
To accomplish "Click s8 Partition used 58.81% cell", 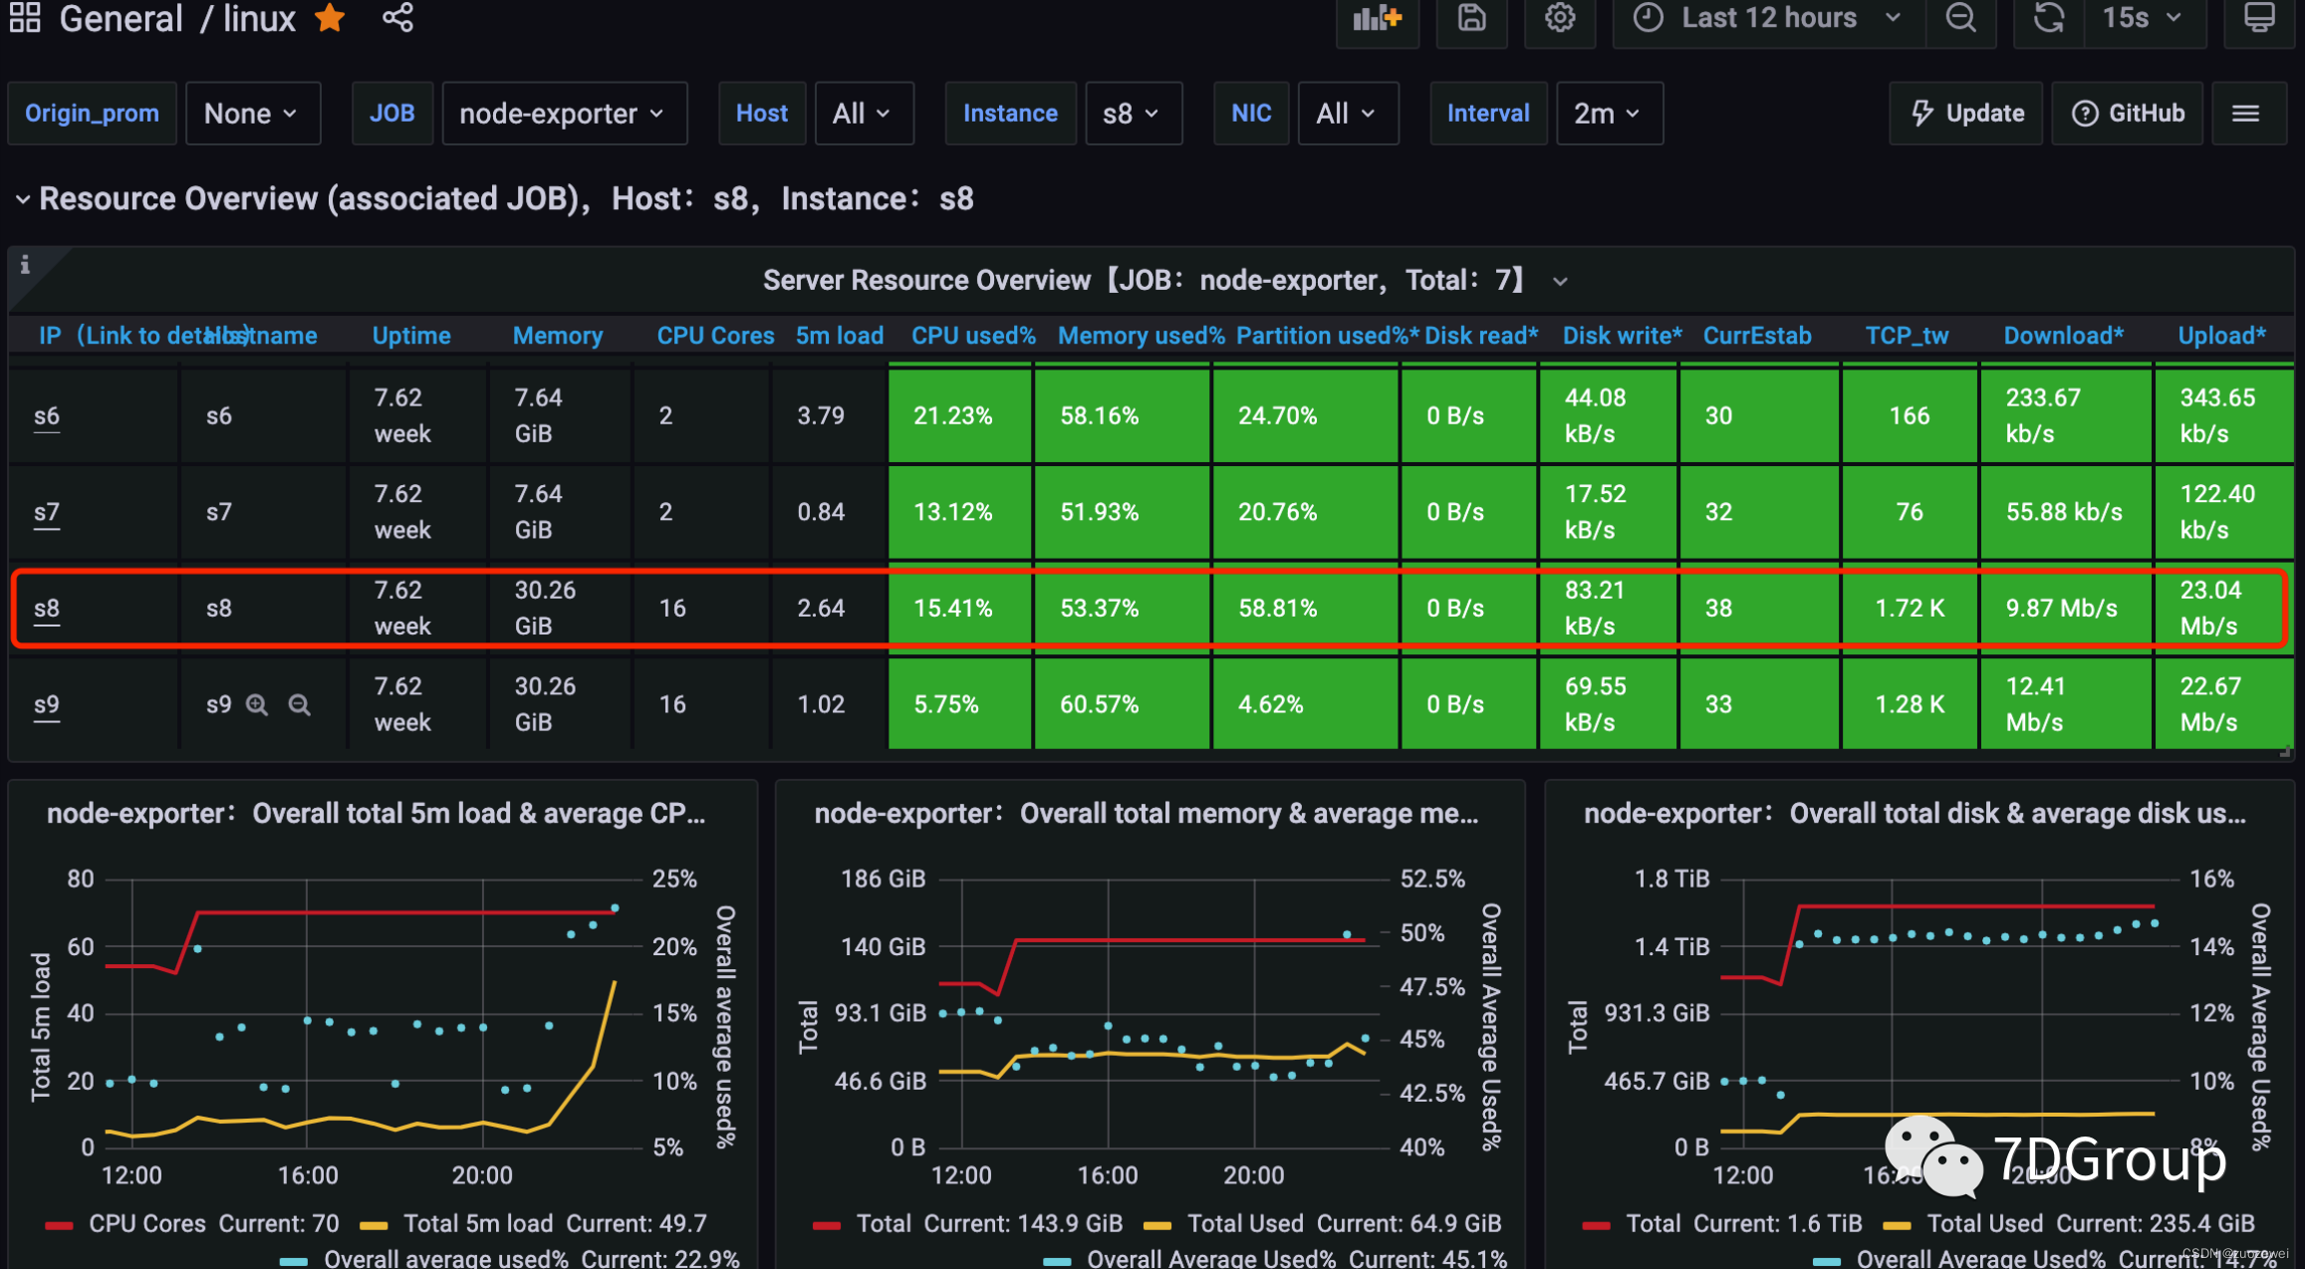I will click(x=1305, y=609).
